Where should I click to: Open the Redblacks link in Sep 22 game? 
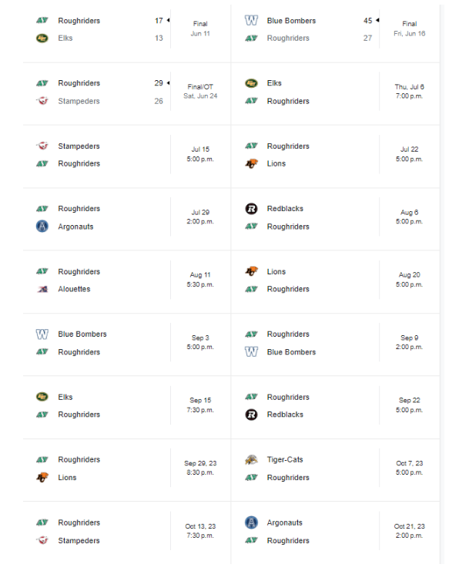click(285, 415)
